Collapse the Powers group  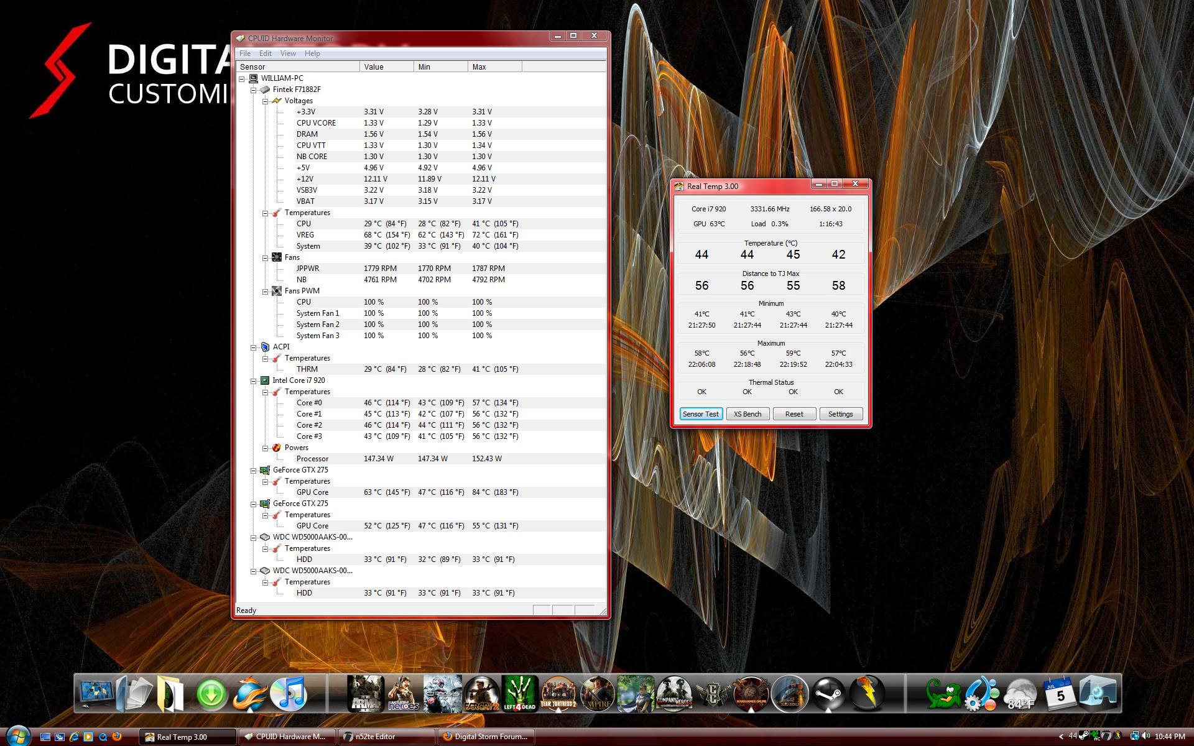266,448
